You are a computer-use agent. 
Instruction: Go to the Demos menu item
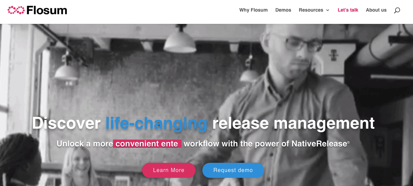pos(283,10)
